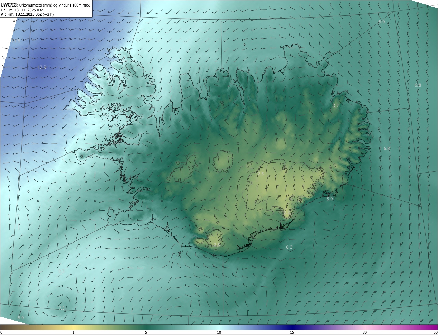This screenshot has height=335, width=438.
Task: Click the 12.9 precipitation value
Action: point(42,67)
